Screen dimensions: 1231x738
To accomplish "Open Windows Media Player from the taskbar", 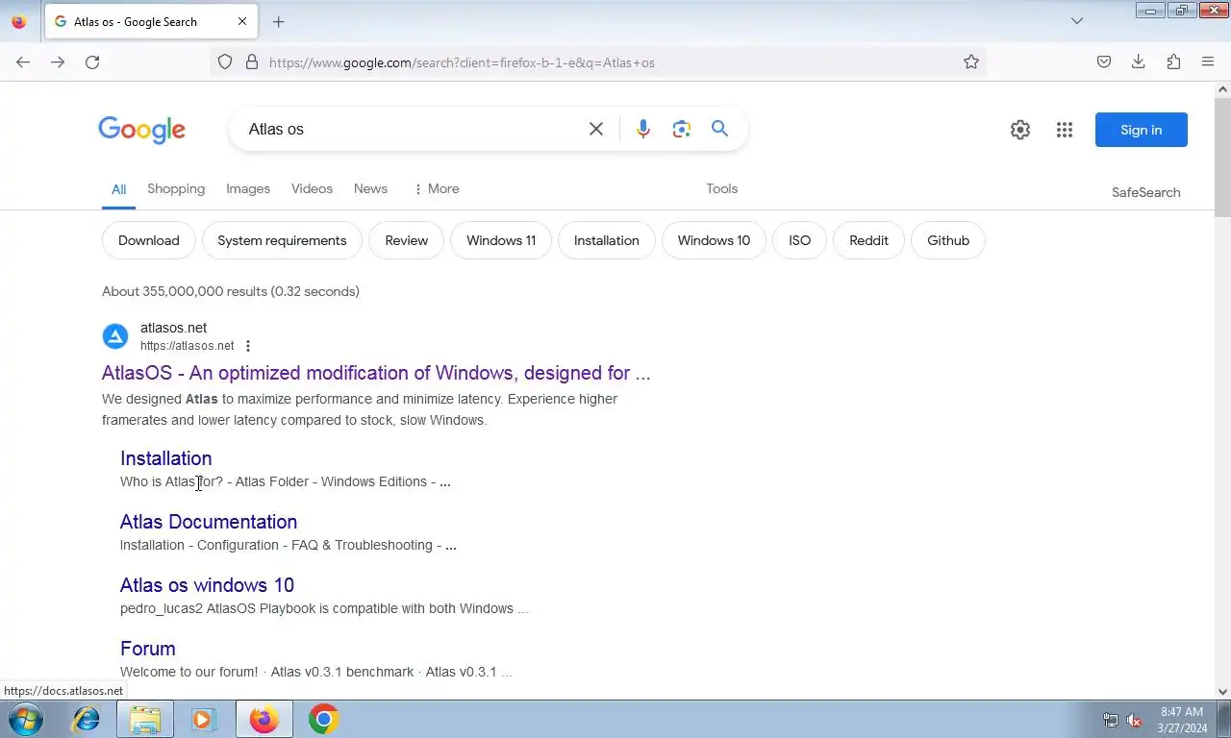I will 203,719.
